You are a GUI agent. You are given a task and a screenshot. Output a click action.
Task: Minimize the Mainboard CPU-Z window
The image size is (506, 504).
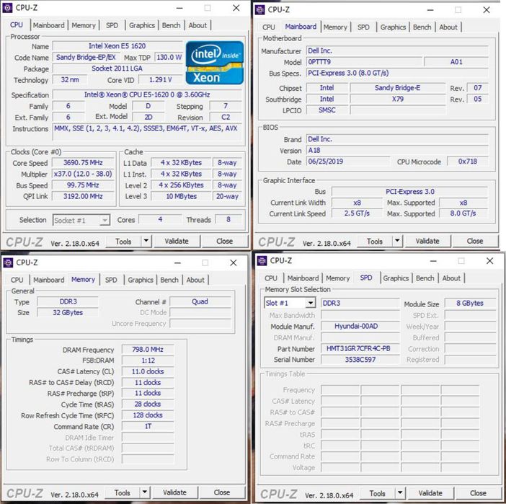click(x=430, y=10)
